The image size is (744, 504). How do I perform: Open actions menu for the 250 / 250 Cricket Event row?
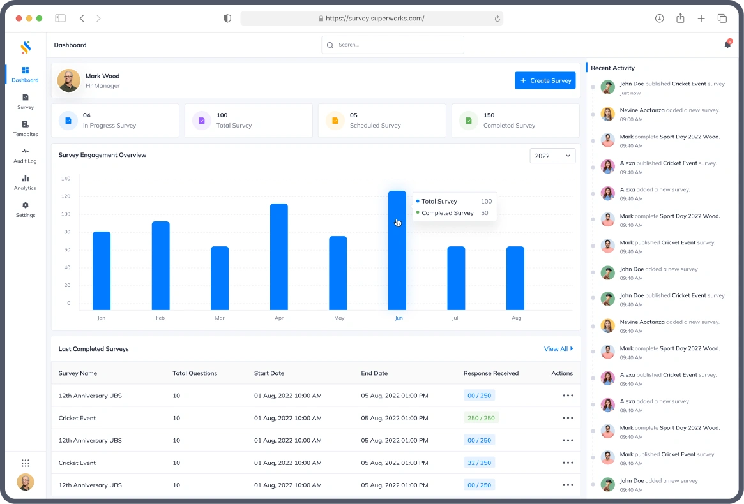[x=568, y=418]
